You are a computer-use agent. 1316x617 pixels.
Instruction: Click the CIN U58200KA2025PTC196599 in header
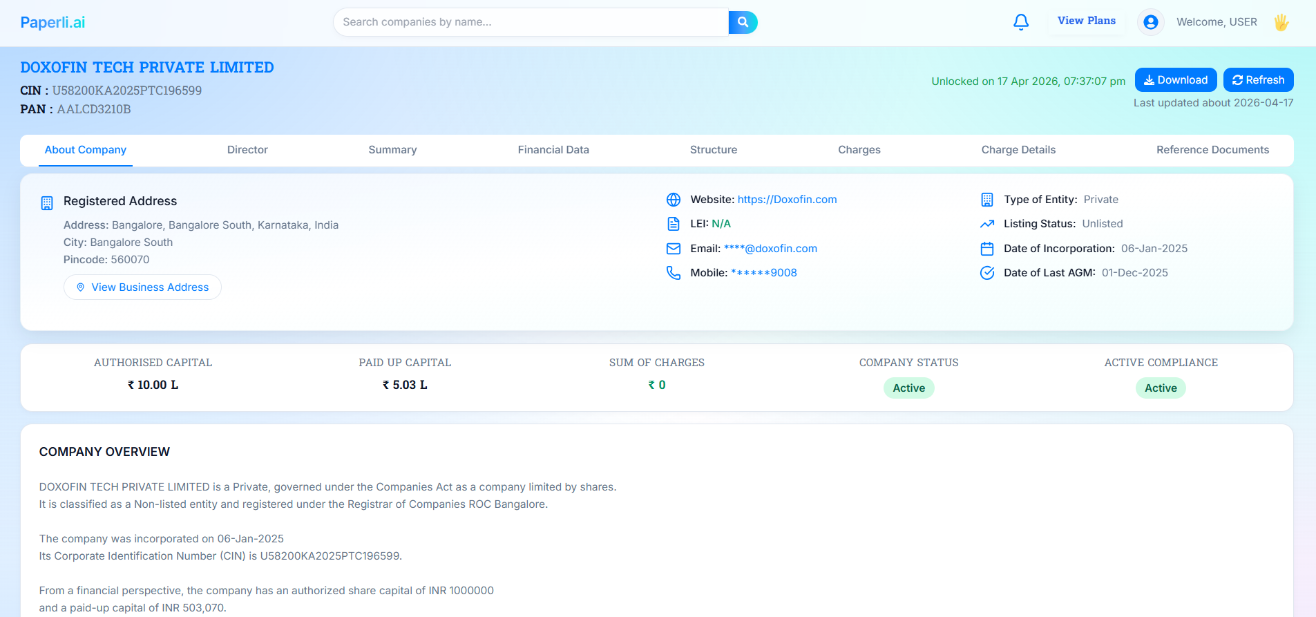[111, 91]
